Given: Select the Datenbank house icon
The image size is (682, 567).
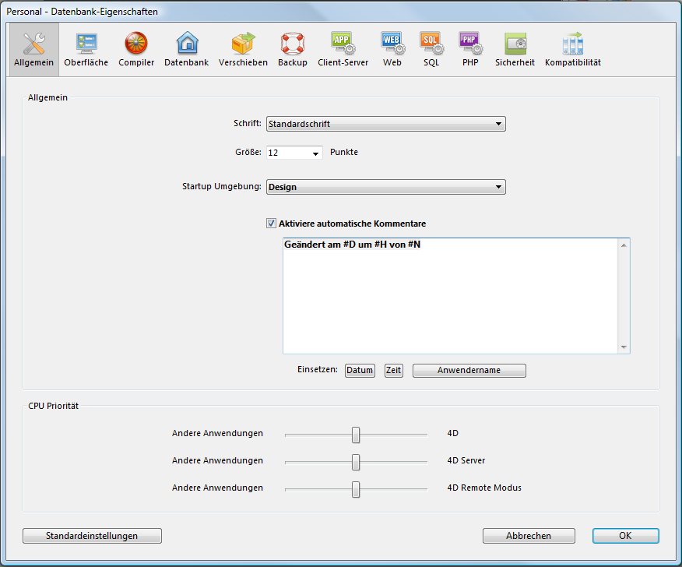Looking at the screenshot, I should click(187, 44).
